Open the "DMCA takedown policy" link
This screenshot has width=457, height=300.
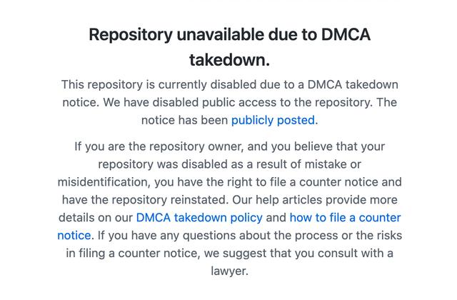(199, 217)
